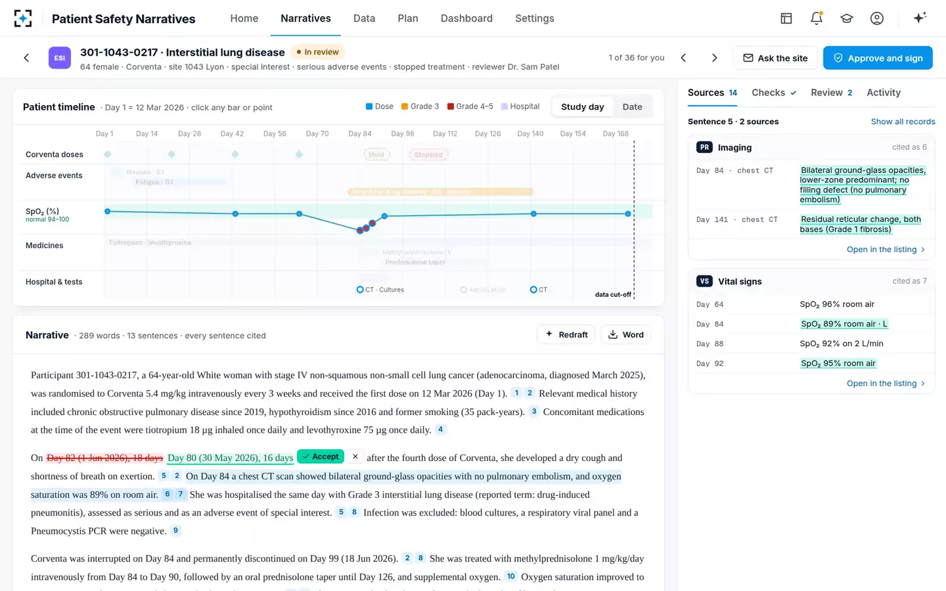
Task: Click the VS Vital signs badge
Action: coord(704,282)
